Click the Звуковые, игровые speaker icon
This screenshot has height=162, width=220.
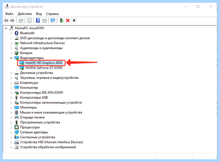click(16, 78)
